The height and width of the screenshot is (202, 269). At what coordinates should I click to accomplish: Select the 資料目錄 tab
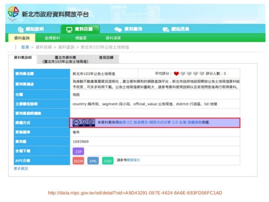click(x=80, y=29)
